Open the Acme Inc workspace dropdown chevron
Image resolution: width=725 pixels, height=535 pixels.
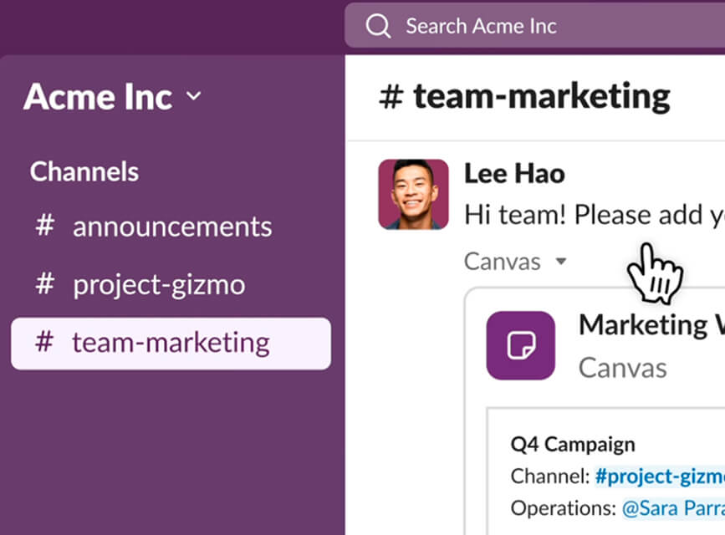(x=194, y=96)
